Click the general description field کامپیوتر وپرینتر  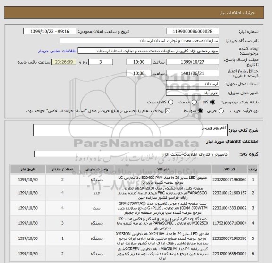(130, 130)
